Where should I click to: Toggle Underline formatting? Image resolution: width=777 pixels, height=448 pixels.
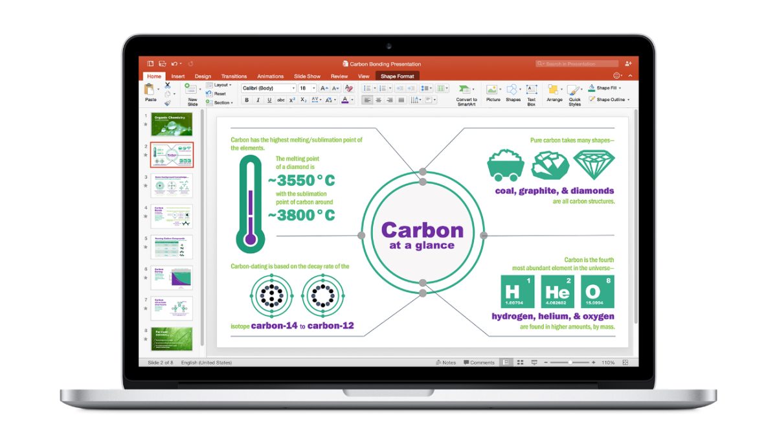pos(269,100)
